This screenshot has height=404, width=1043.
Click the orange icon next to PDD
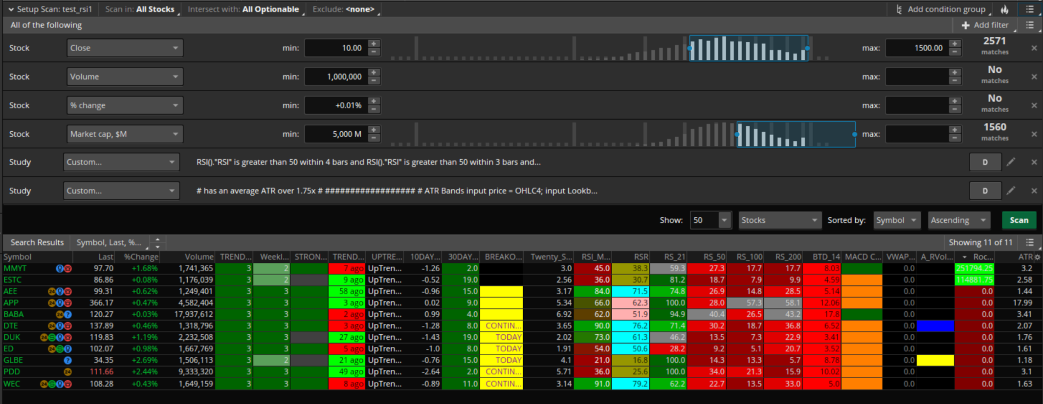pos(68,372)
